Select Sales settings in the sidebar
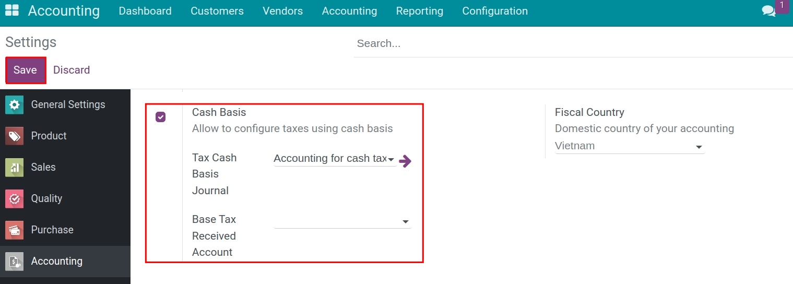This screenshot has width=793, height=284. click(x=65, y=167)
